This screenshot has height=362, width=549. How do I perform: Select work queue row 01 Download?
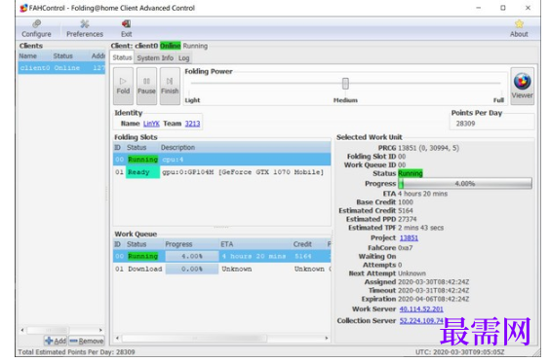222,269
